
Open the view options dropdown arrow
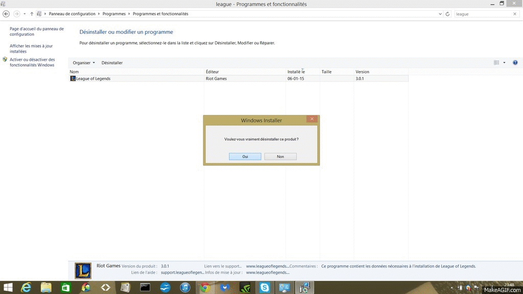pyautogui.click(x=504, y=63)
